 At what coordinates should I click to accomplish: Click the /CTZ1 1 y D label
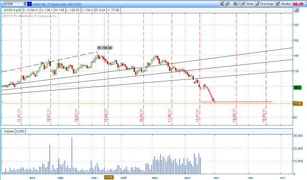(x=12, y=10)
